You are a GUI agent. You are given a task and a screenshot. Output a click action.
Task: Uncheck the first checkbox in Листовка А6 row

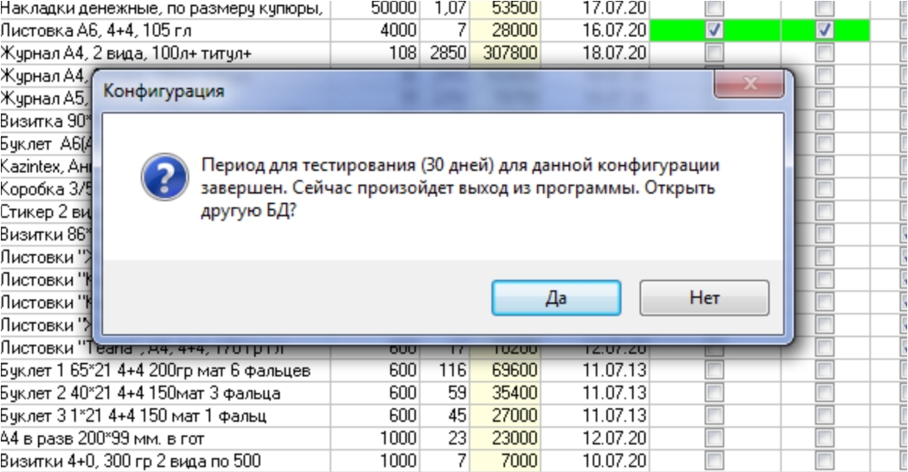coord(714,30)
